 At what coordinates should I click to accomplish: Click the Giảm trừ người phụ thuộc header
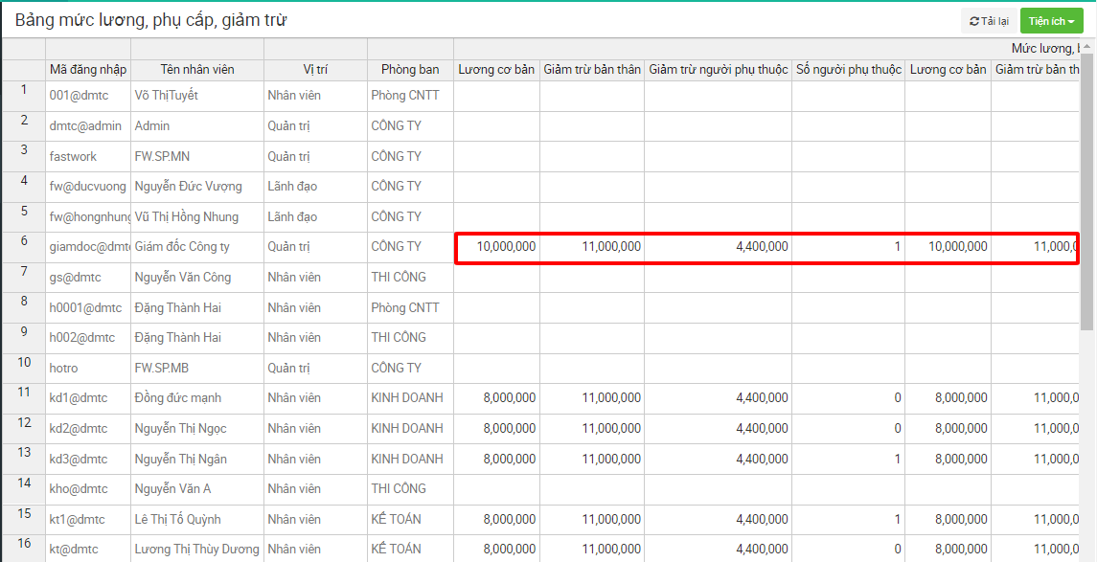(718, 70)
